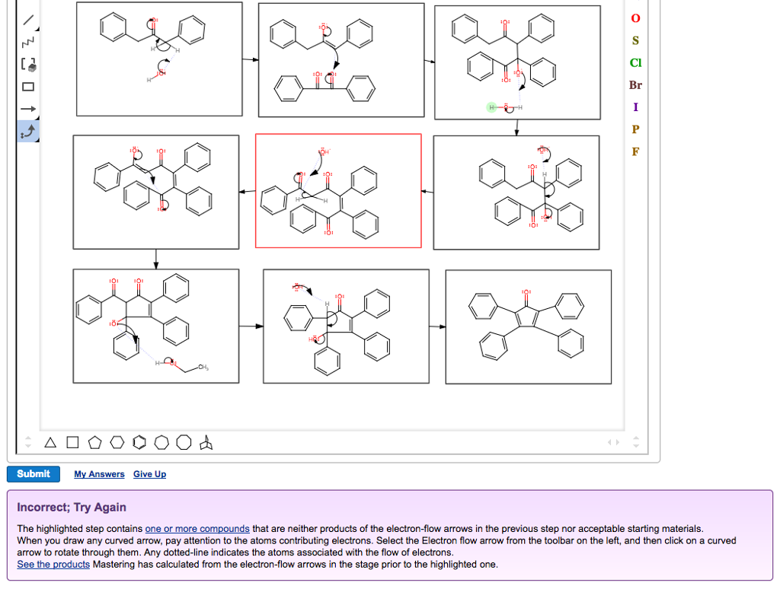Image resolution: width=780 pixels, height=589 pixels.
Task: Select the bicyclic norbornane template
Action: pyautogui.click(x=206, y=442)
